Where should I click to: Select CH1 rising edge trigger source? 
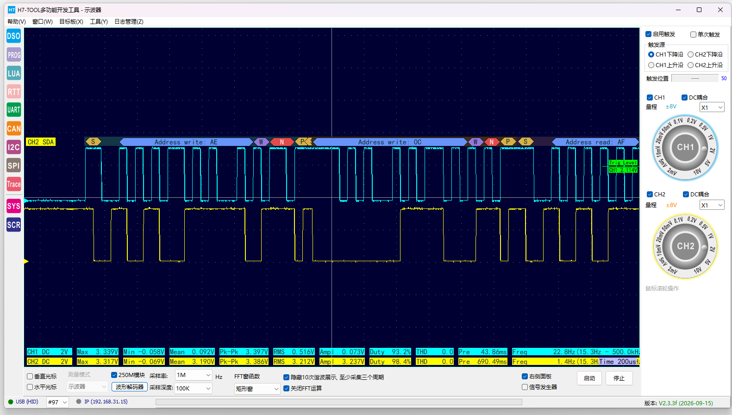(x=651, y=65)
